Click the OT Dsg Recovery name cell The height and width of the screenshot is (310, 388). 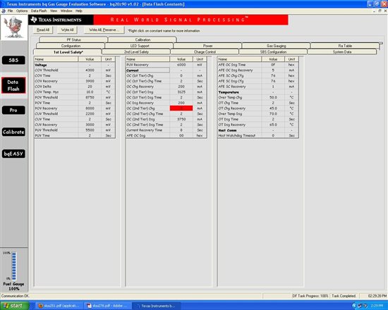[x=240, y=125]
